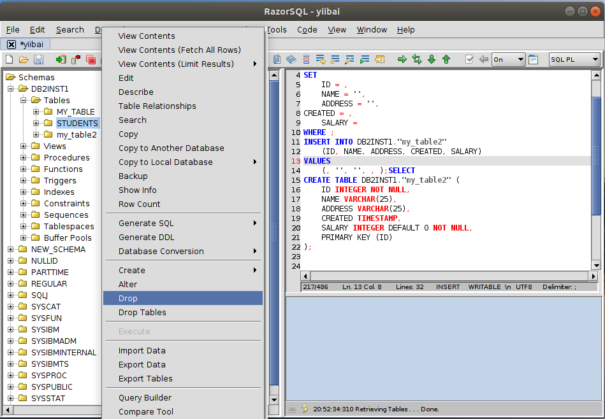The height and width of the screenshot is (419, 605).
Task: Expand the NEW_SCHEMA tree node
Action: click(x=11, y=249)
